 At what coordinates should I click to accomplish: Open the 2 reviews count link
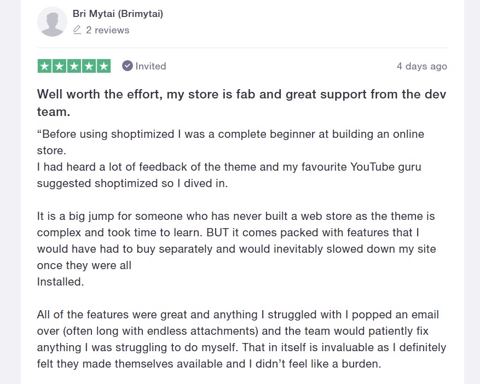pos(107,30)
